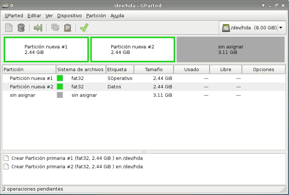Click the Paste clipboard toolbar icon
289x195 pixels.
(68, 28)
